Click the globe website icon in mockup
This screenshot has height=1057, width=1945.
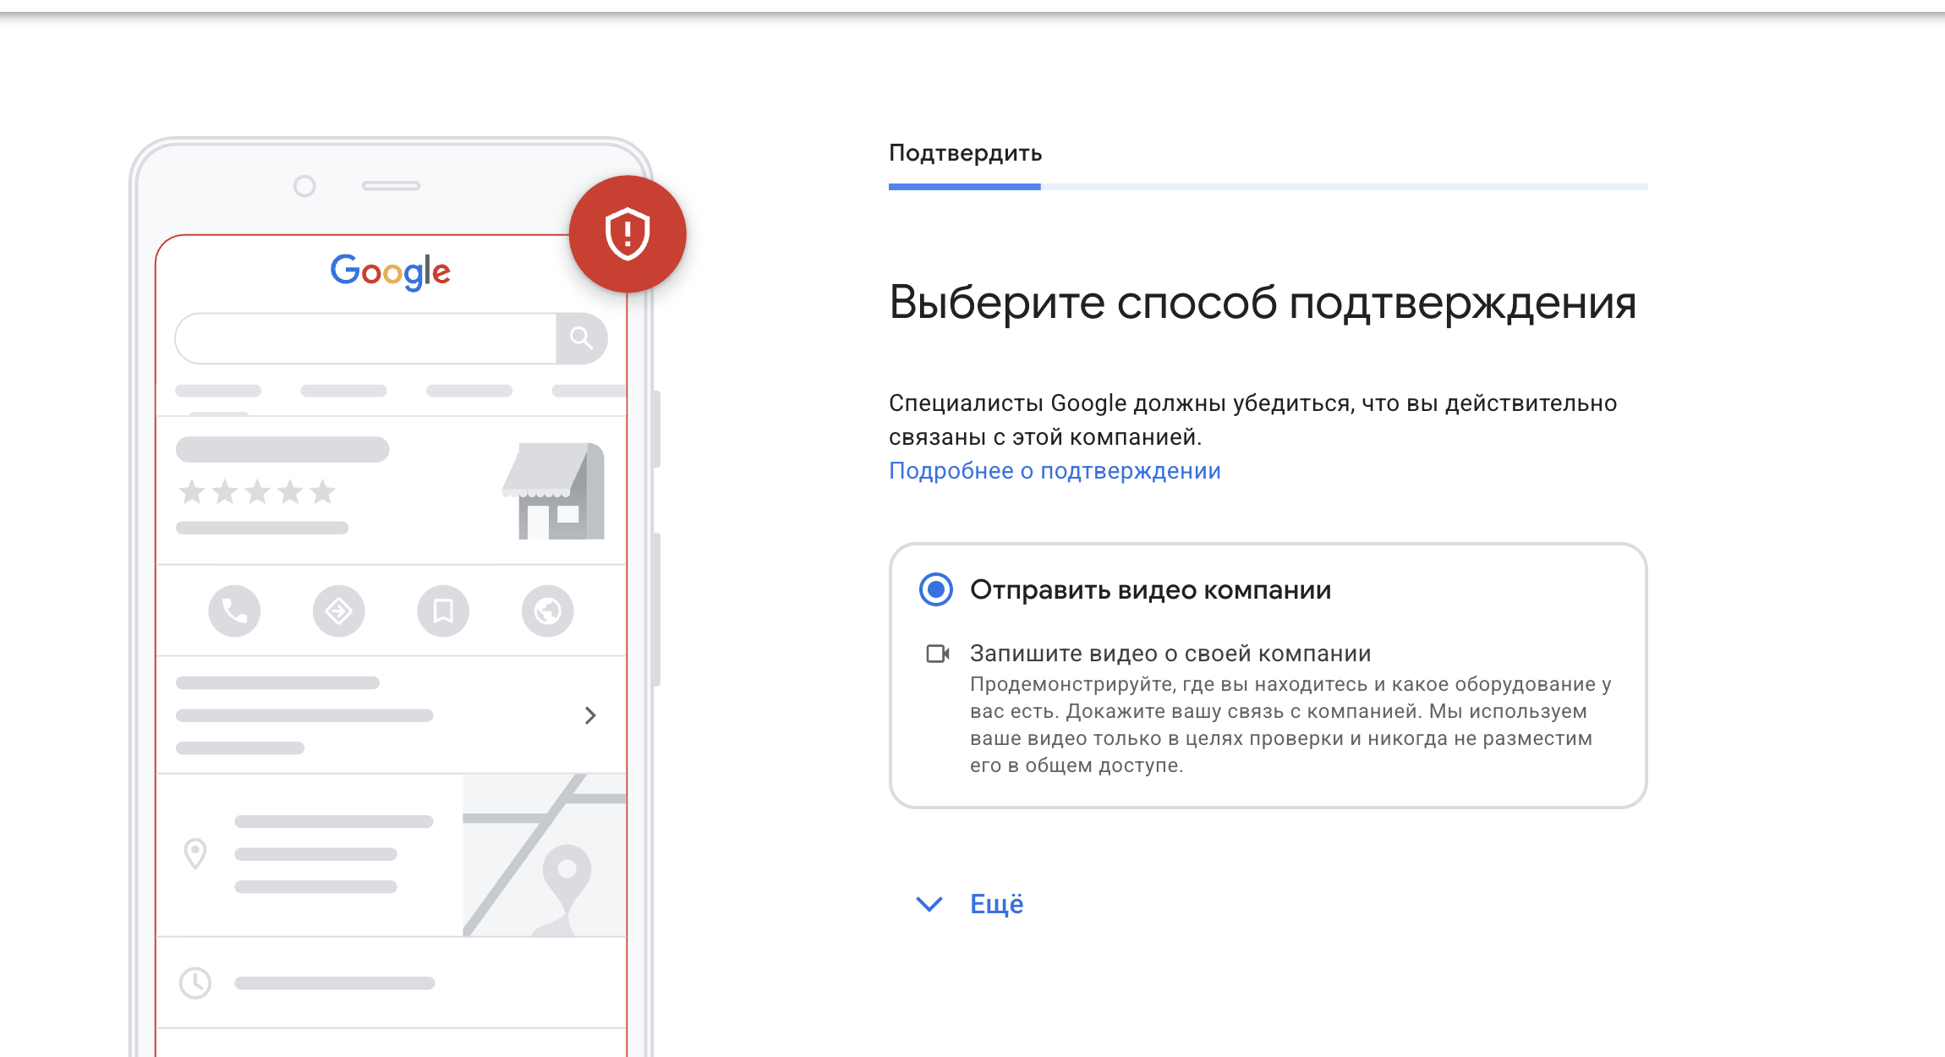[548, 611]
